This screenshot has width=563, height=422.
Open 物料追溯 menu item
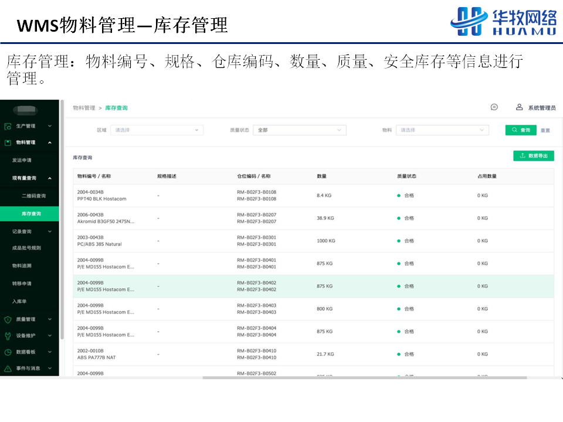tap(22, 266)
